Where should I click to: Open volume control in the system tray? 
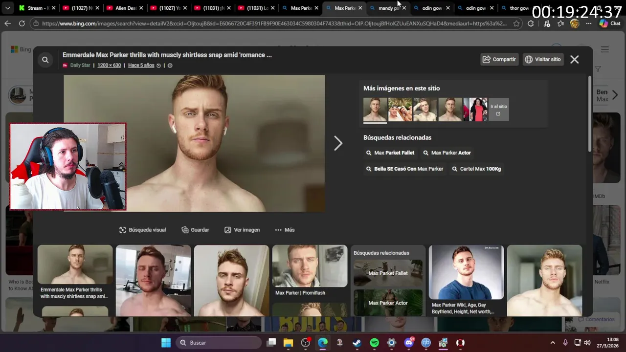pos(587,343)
